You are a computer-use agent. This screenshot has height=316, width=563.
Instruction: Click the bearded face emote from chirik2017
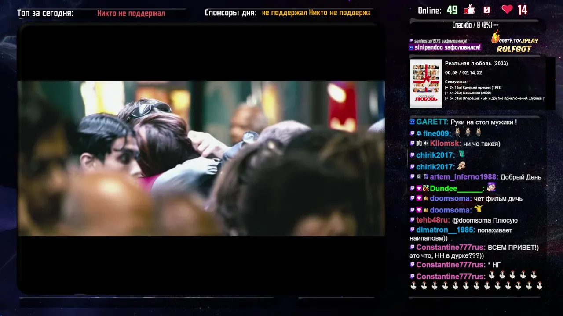461,166
